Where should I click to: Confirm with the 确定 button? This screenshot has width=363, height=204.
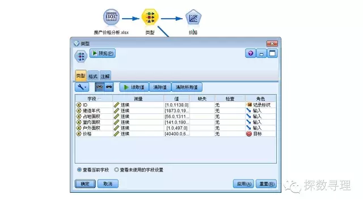pyautogui.click(x=85, y=184)
